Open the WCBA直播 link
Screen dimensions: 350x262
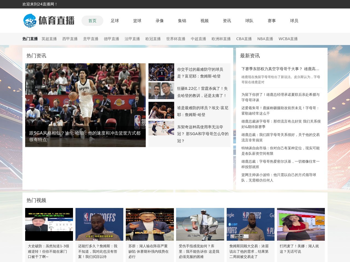click(x=288, y=39)
